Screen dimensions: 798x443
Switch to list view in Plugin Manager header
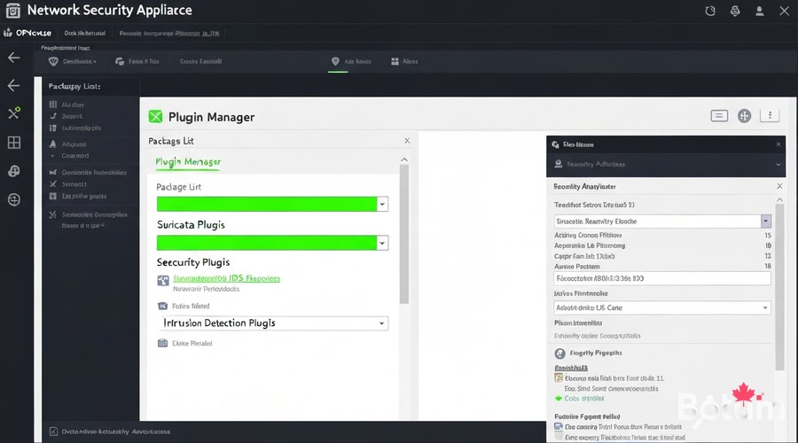(x=719, y=116)
